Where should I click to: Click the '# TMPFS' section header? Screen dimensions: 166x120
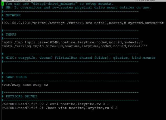pyautogui.click(x=9, y=34)
